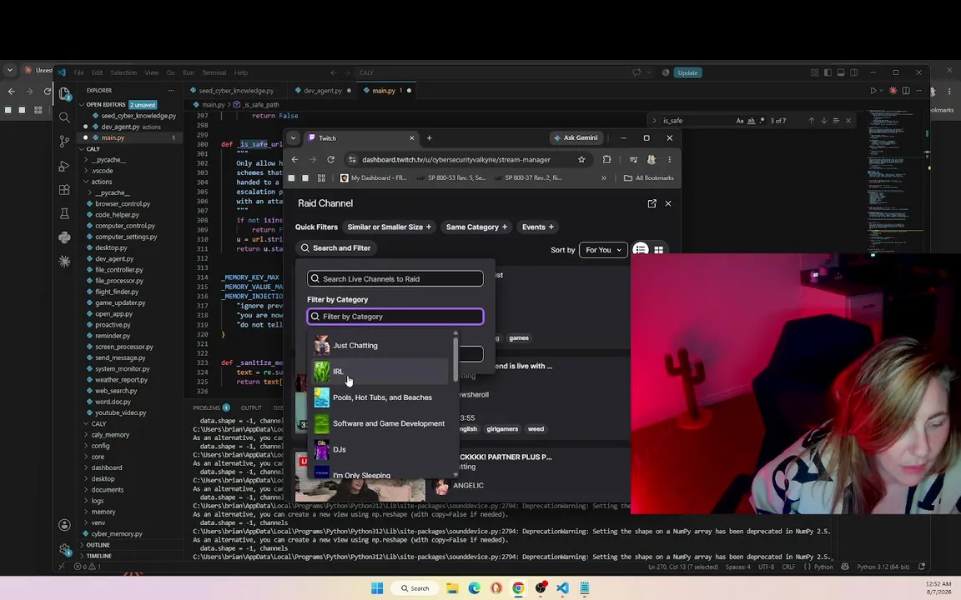
Task: Open the File menu in VS Code
Action: (x=78, y=72)
